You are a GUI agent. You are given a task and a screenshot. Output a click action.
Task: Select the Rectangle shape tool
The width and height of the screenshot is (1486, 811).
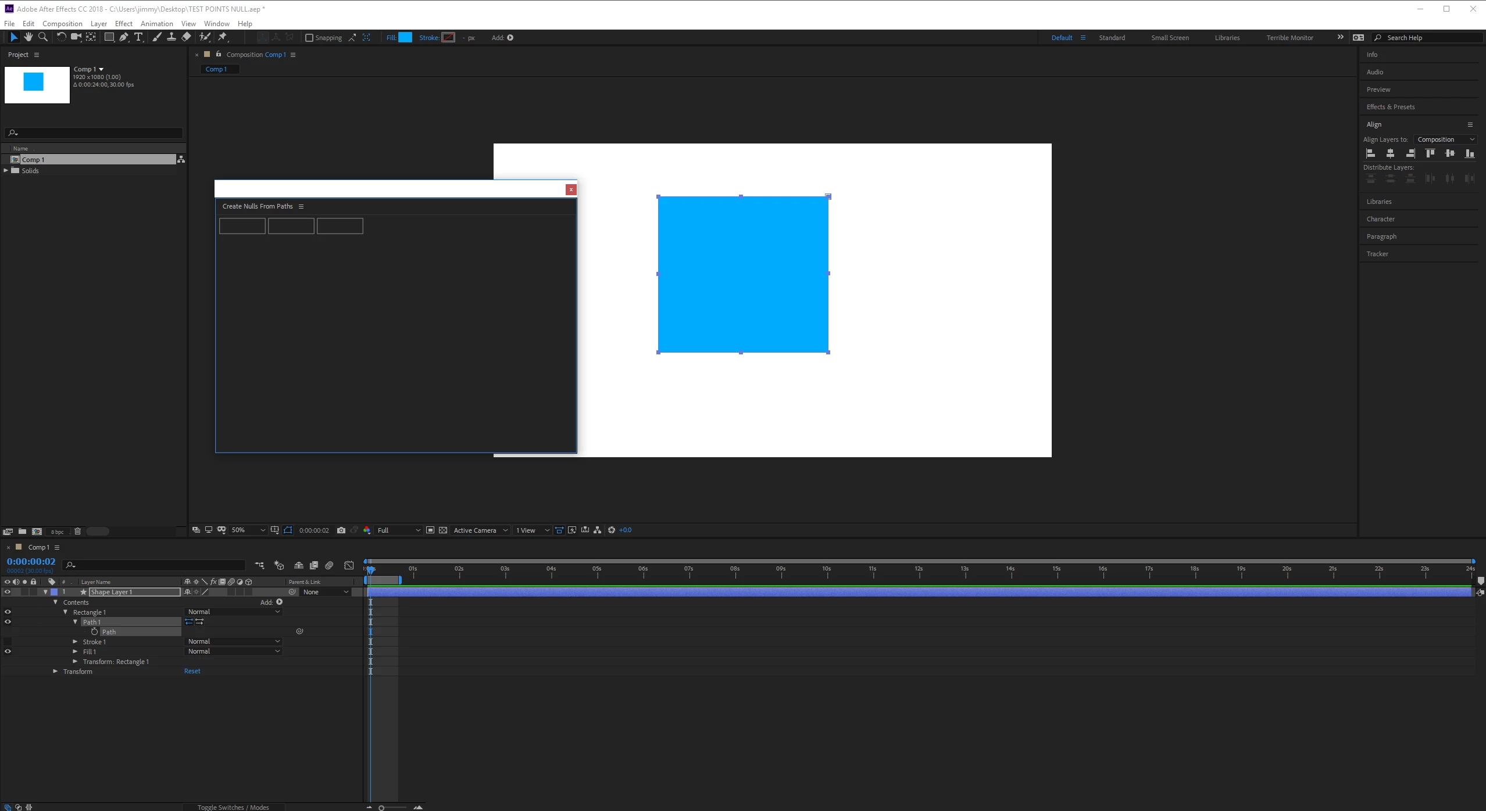(x=109, y=37)
